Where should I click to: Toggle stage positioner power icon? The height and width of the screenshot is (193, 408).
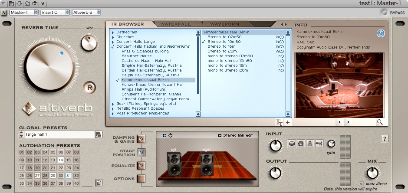(171, 135)
